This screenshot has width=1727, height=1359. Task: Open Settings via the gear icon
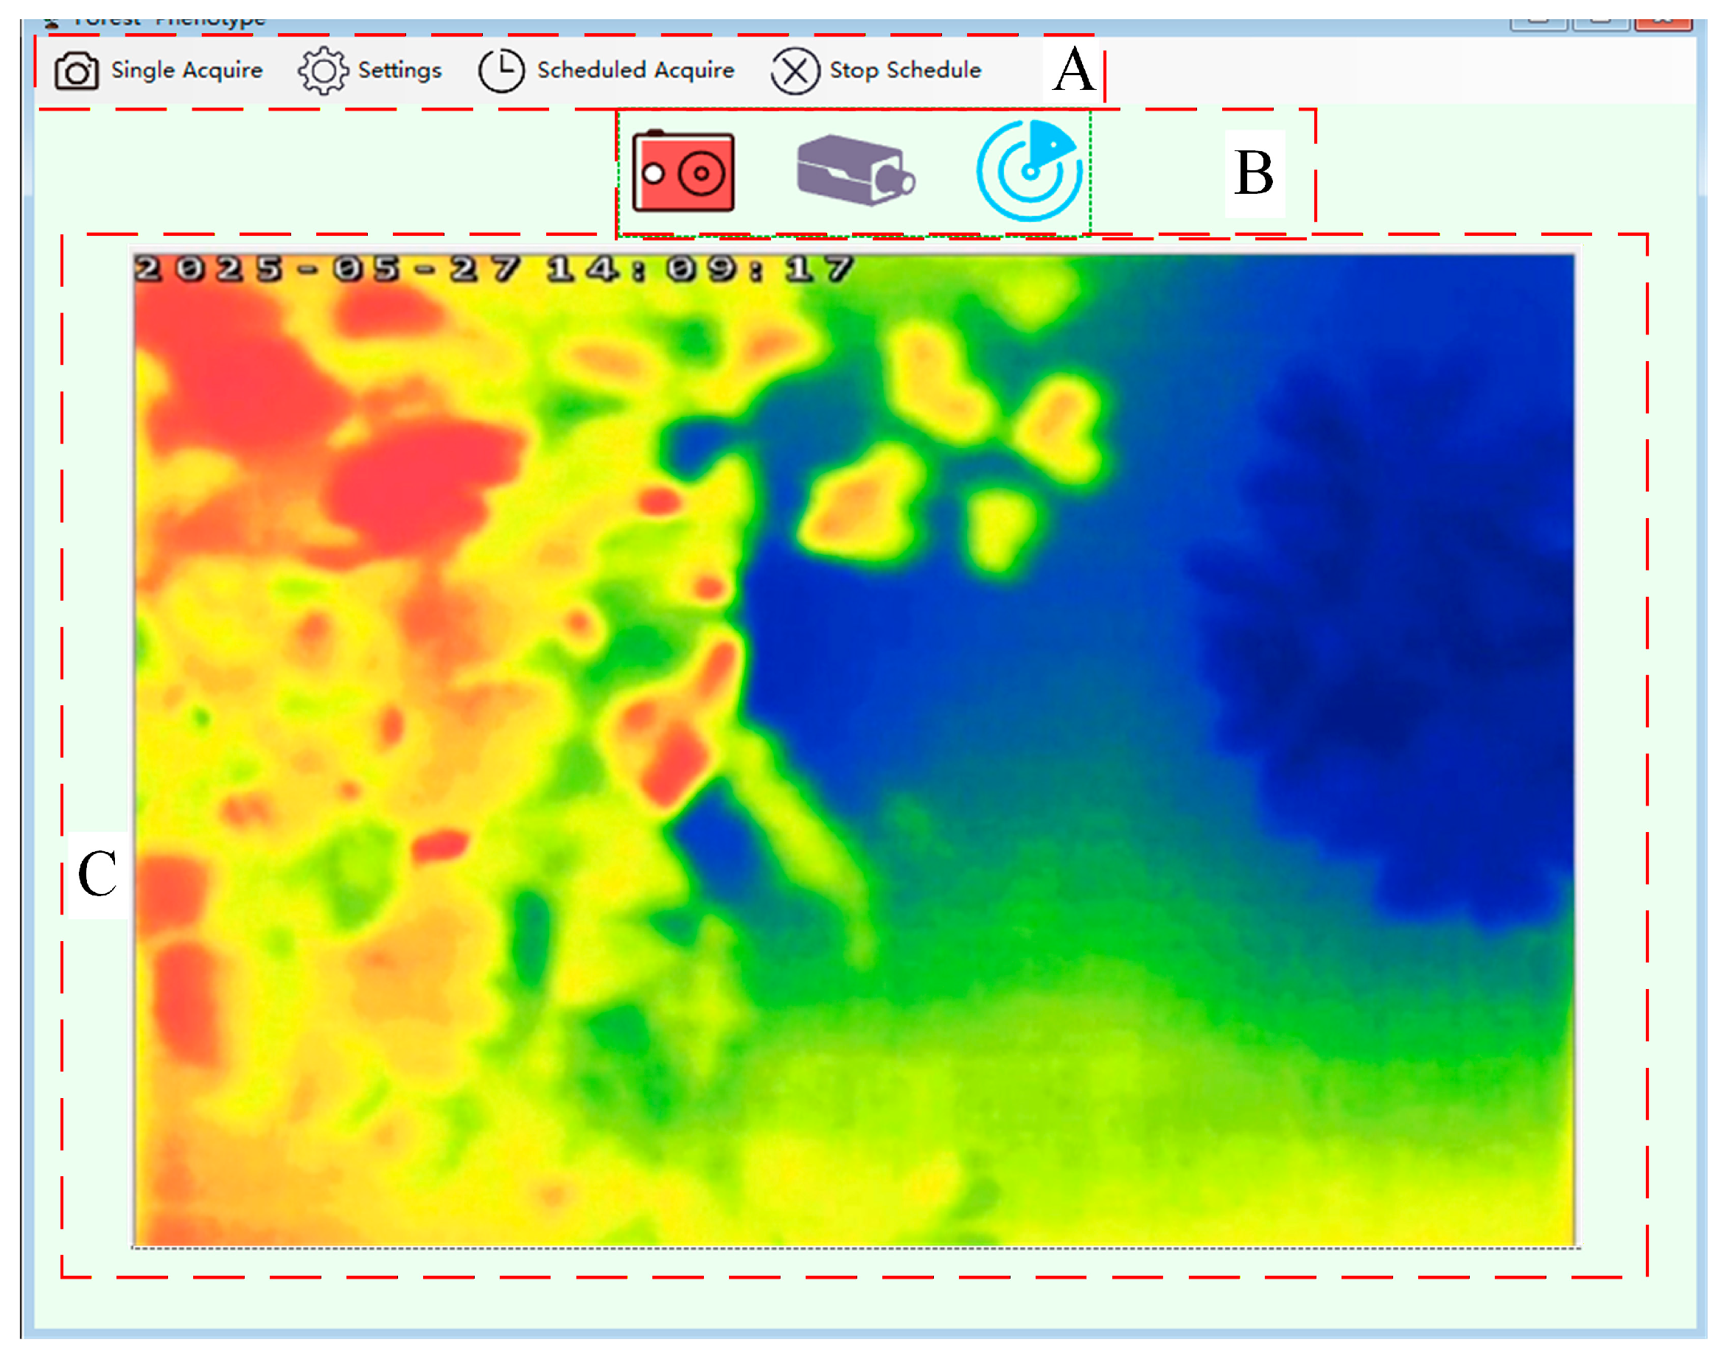[x=322, y=71]
